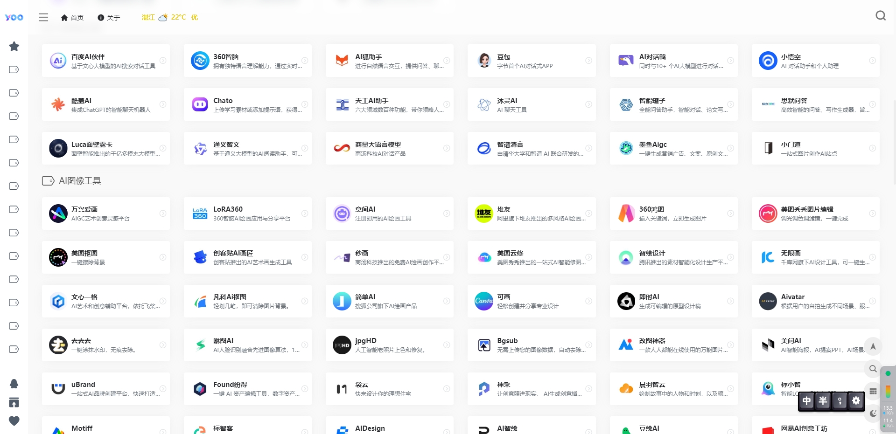Click the LoRA360 logo icon
This screenshot has height=434, width=896.
click(200, 214)
